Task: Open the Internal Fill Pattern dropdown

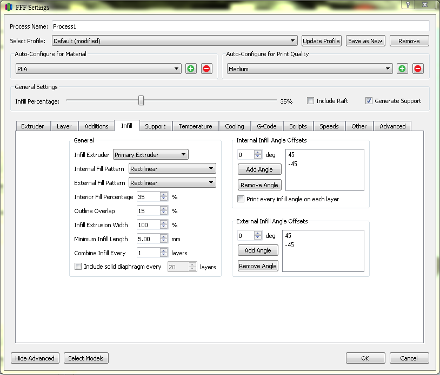Action: pos(172,169)
